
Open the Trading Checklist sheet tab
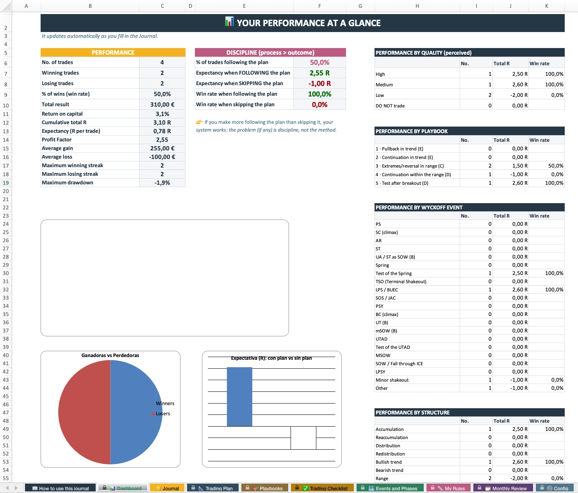point(322,488)
